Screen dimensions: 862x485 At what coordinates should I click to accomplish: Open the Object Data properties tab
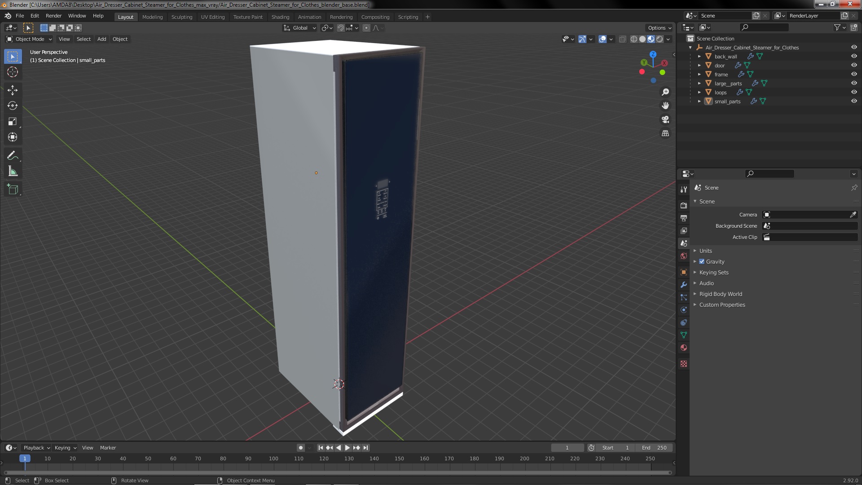tap(684, 335)
